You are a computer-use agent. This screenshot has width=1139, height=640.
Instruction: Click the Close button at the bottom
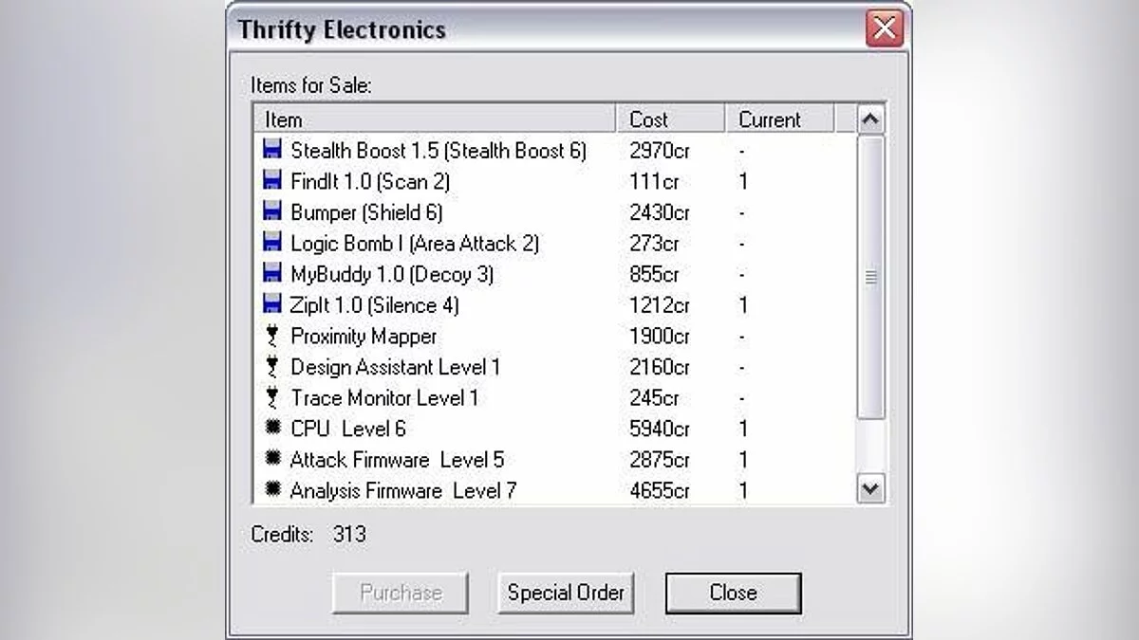pos(733,593)
